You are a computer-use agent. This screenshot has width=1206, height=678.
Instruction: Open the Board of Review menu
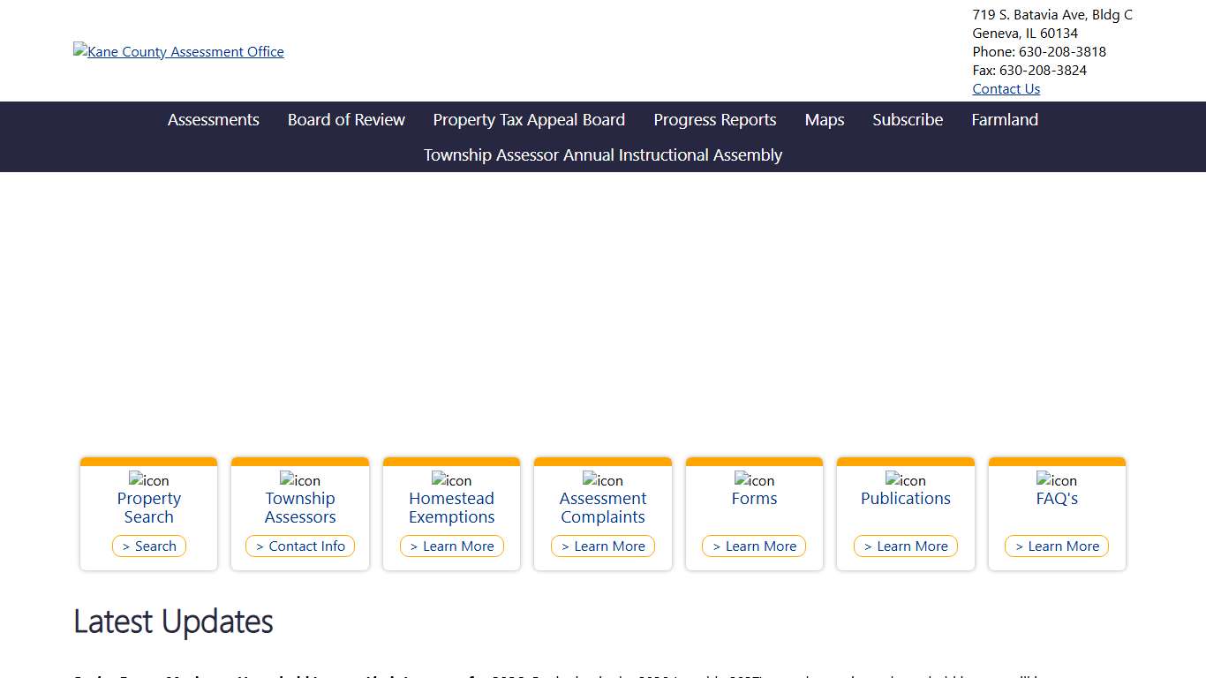point(346,120)
